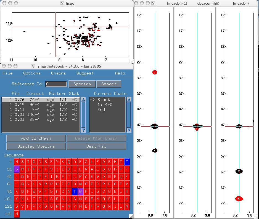This screenshot has width=259, height=219.
Task: Open the Options menu
Action: (x=32, y=73)
